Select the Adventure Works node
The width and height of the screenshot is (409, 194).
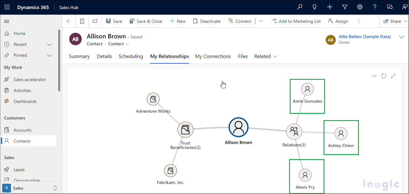point(153,99)
